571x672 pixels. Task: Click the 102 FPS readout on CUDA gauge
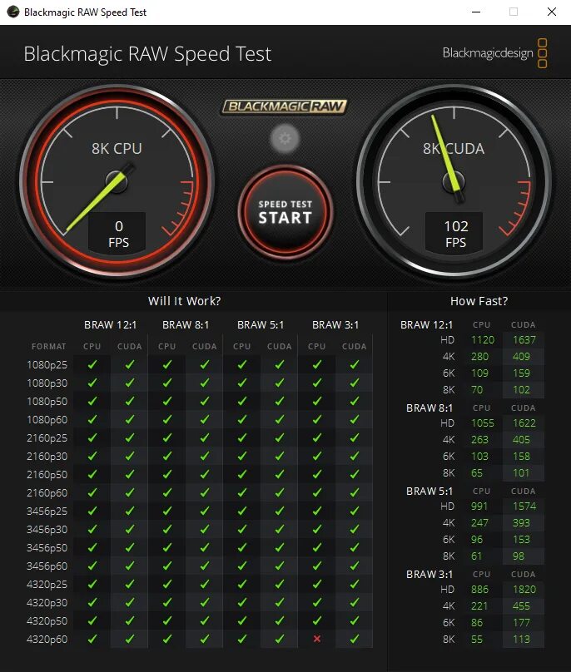coord(454,233)
